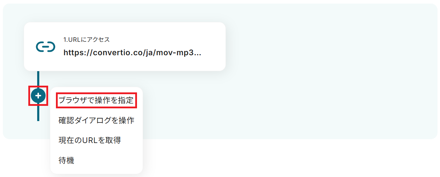Click the connector line above the plus button
Screen dimensions: 440x177
[x=38, y=79]
